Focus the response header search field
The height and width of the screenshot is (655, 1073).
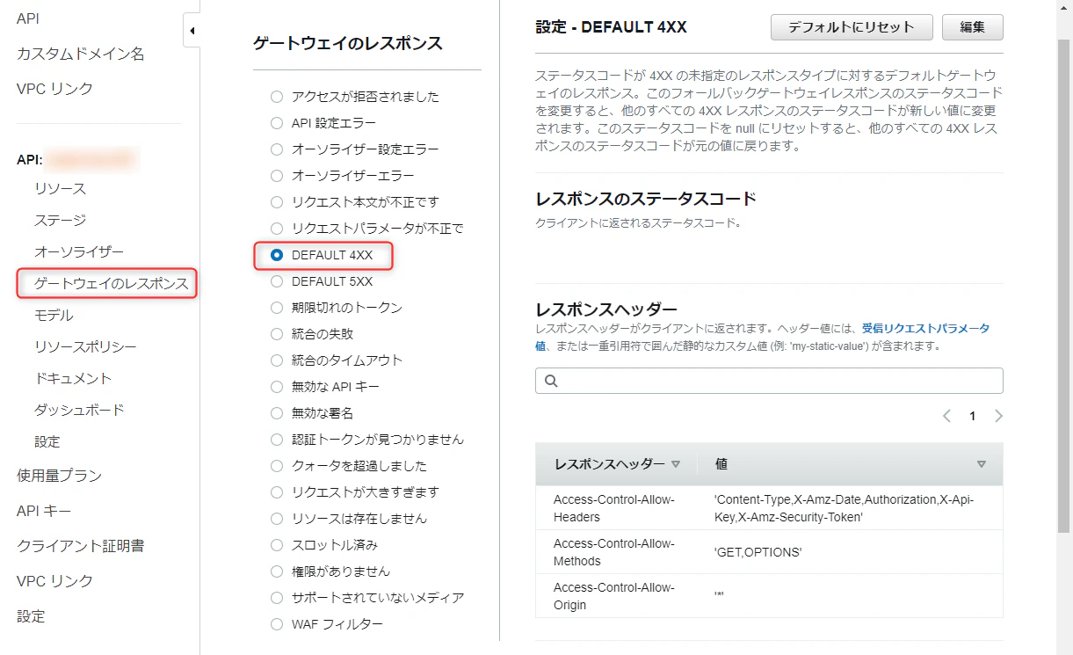click(769, 381)
